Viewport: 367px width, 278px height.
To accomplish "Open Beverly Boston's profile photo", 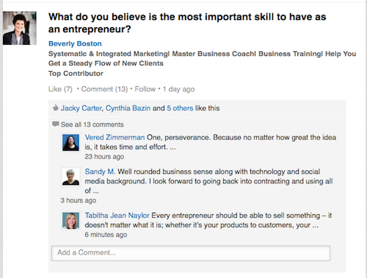I will (x=20, y=28).
